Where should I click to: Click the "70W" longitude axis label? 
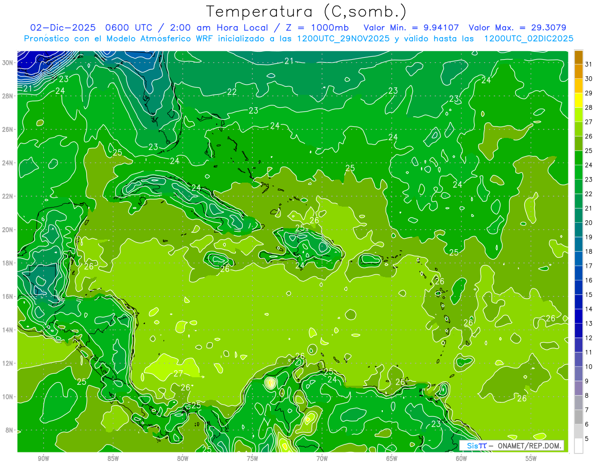tap(322, 459)
